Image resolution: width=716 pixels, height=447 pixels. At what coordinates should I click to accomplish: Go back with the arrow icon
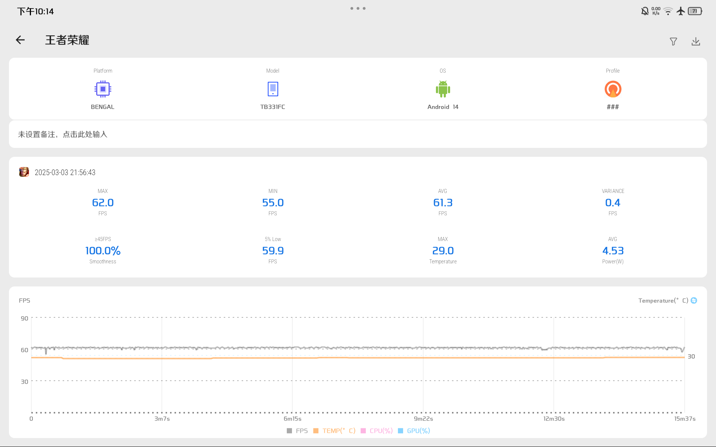tap(20, 40)
